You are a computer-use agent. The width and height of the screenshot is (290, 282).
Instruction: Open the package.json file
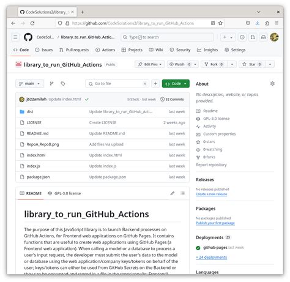point(38,177)
